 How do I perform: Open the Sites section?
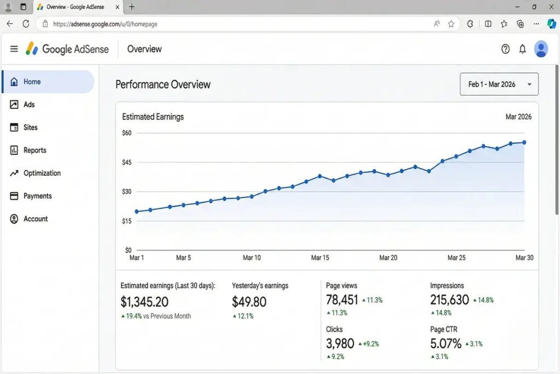[30, 128]
